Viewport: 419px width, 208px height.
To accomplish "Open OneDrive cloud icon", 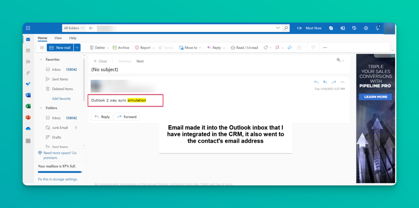I will [x=28, y=129].
